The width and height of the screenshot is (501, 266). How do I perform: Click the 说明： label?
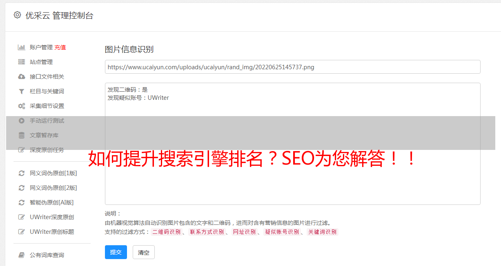(x=113, y=213)
